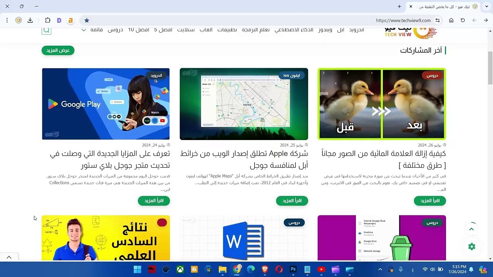Open the Word logo article thumbnail
Viewport: 493px width, 277px height.
click(244, 238)
